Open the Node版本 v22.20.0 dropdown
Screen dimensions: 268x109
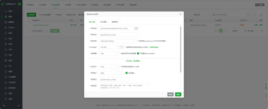pos(109,47)
